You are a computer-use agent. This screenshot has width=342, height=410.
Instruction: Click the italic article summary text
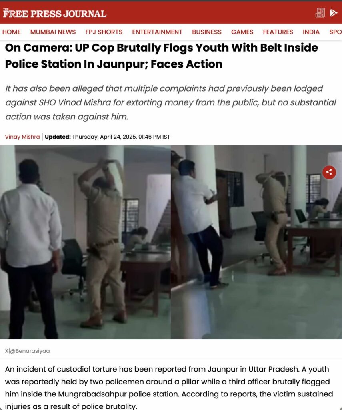pyautogui.click(x=171, y=102)
